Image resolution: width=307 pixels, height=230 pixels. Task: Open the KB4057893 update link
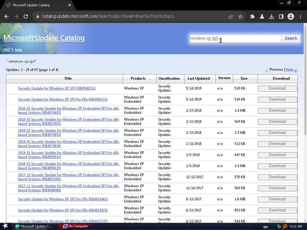pyautogui.click(x=69, y=122)
